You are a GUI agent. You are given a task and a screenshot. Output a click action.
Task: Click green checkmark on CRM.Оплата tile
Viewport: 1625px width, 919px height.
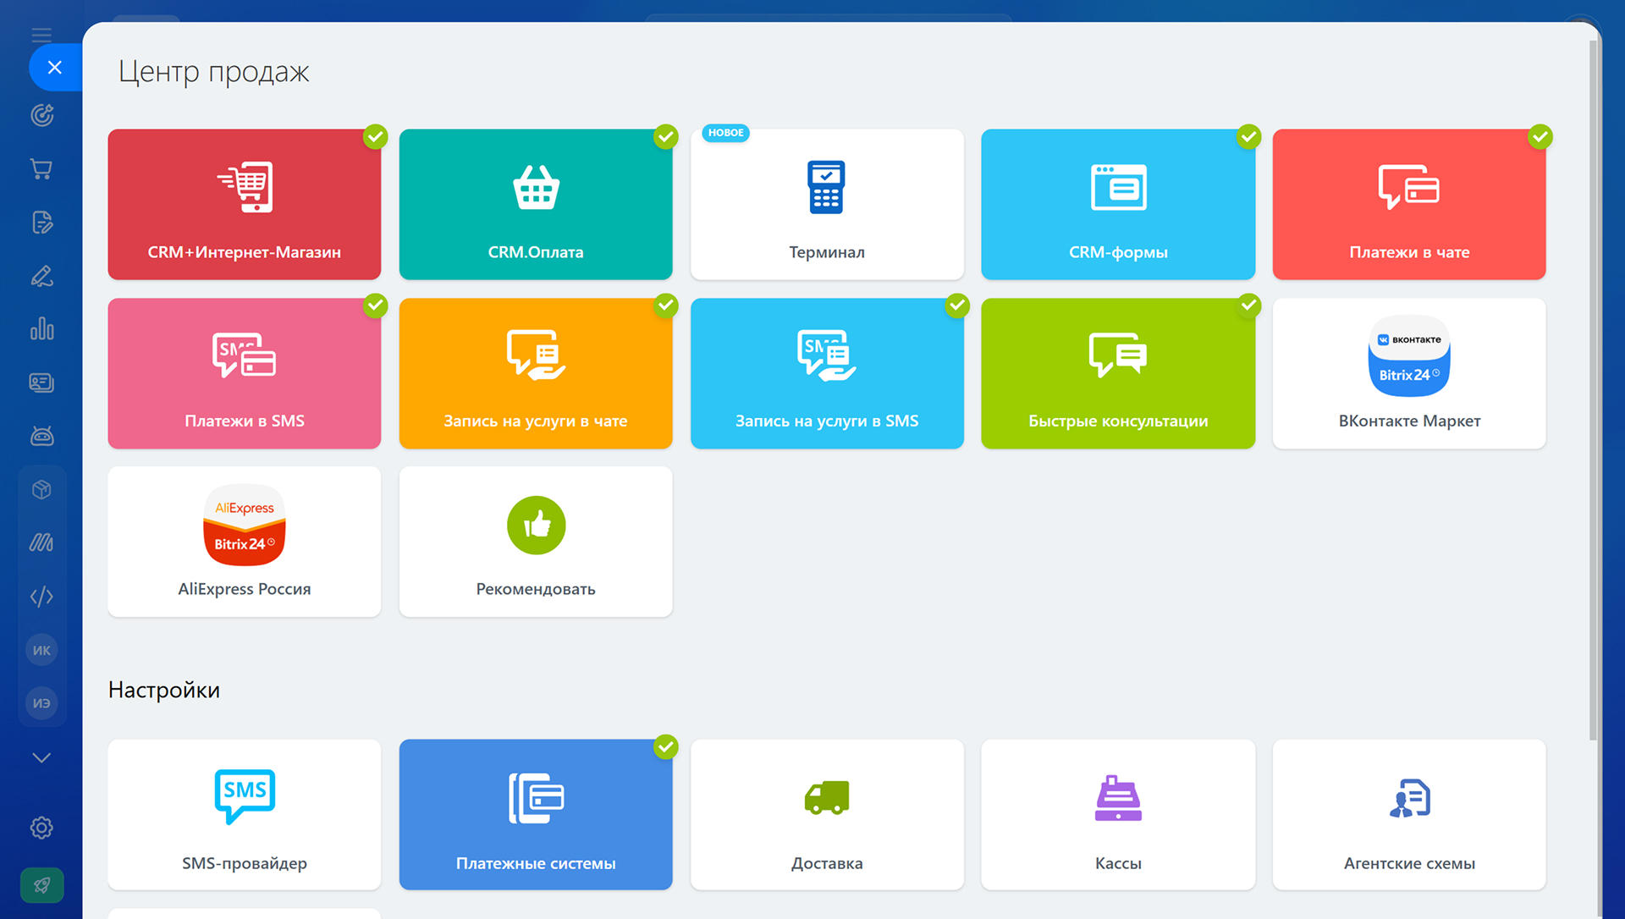click(x=666, y=136)
